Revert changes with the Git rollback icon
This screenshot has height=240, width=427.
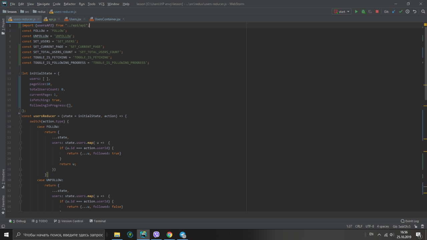[414, 12]
